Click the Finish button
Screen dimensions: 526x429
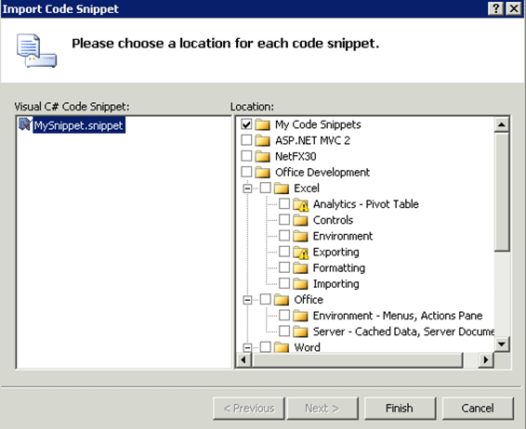point(400,409)
